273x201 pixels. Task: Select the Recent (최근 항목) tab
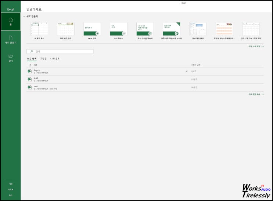(x=32, y=59)
